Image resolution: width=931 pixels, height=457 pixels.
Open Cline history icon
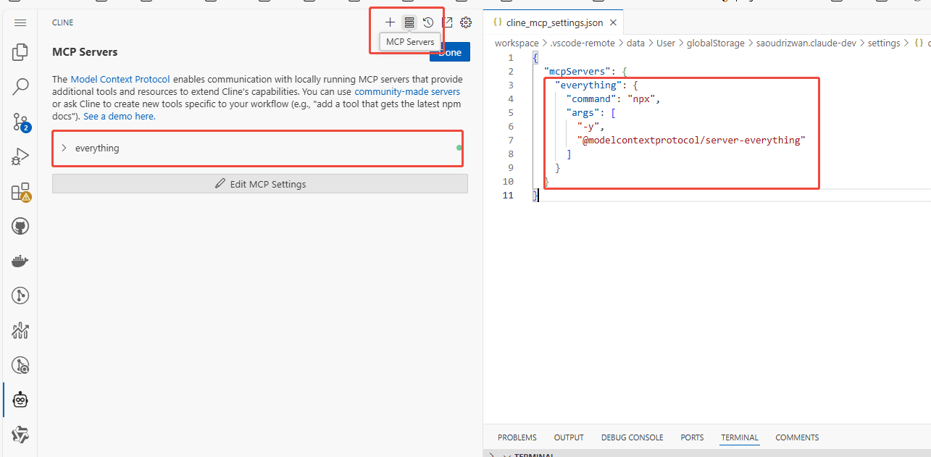(x=428, y=22)
